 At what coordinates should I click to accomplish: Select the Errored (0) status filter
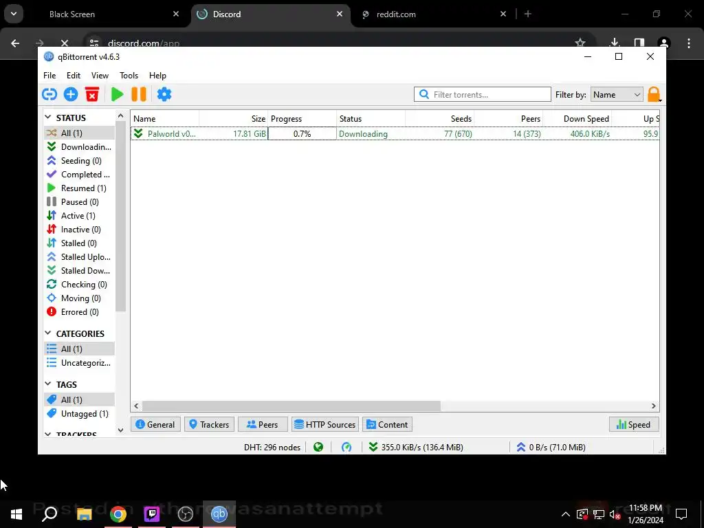pos(80,312)
